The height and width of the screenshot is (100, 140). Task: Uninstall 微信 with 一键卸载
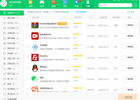click(x=129, y=79)
